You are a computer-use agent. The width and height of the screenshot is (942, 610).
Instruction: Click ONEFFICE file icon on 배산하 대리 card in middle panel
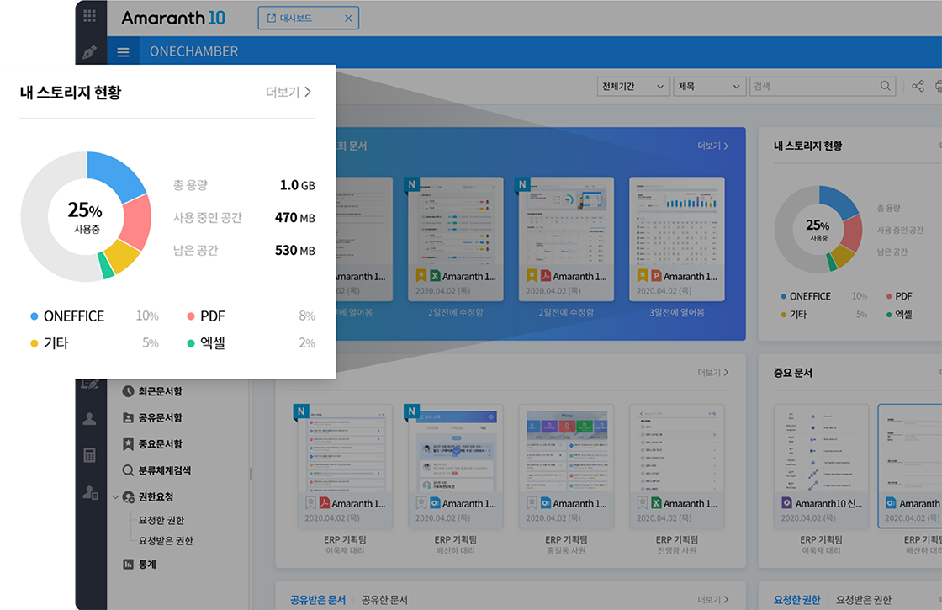pos(435,503)
